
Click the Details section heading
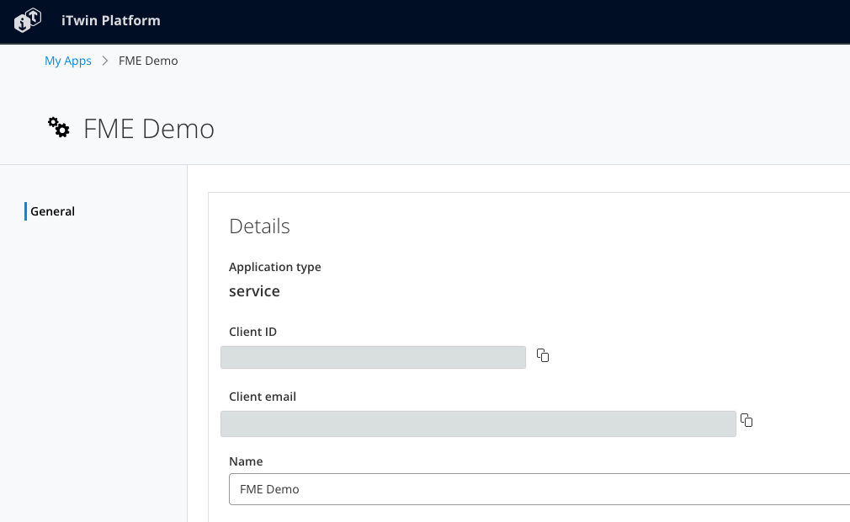pyautogui.click(x=259, y=226)
